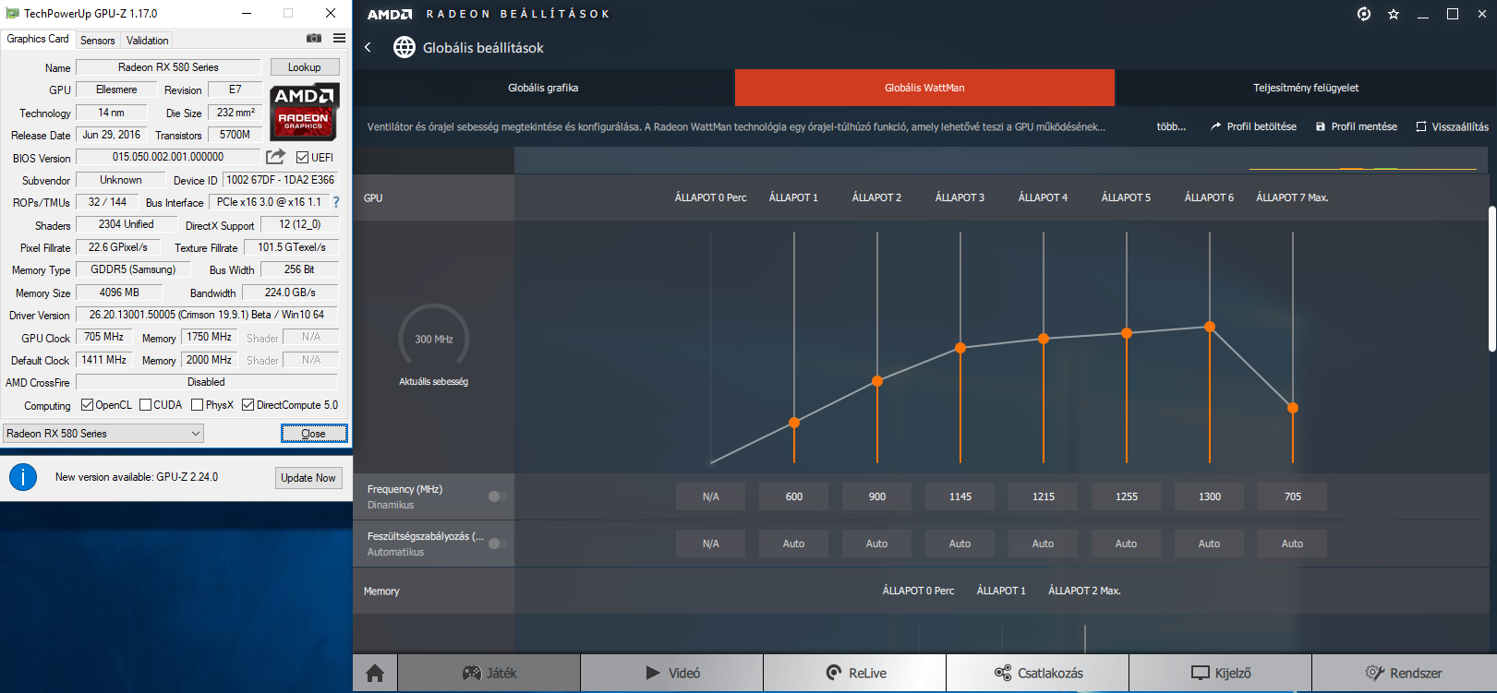Click the Update Now button
This screenshot has height=693, width=1497.
308,478
